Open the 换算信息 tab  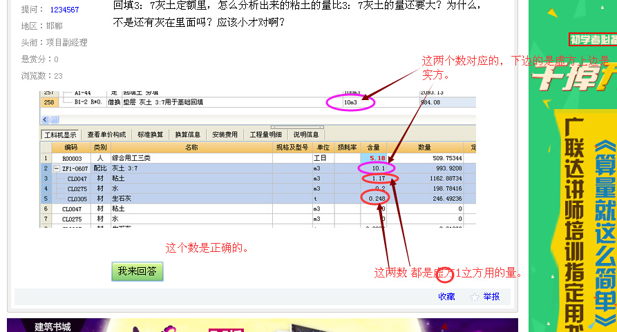pyautogui.click(x=187, y=135)
